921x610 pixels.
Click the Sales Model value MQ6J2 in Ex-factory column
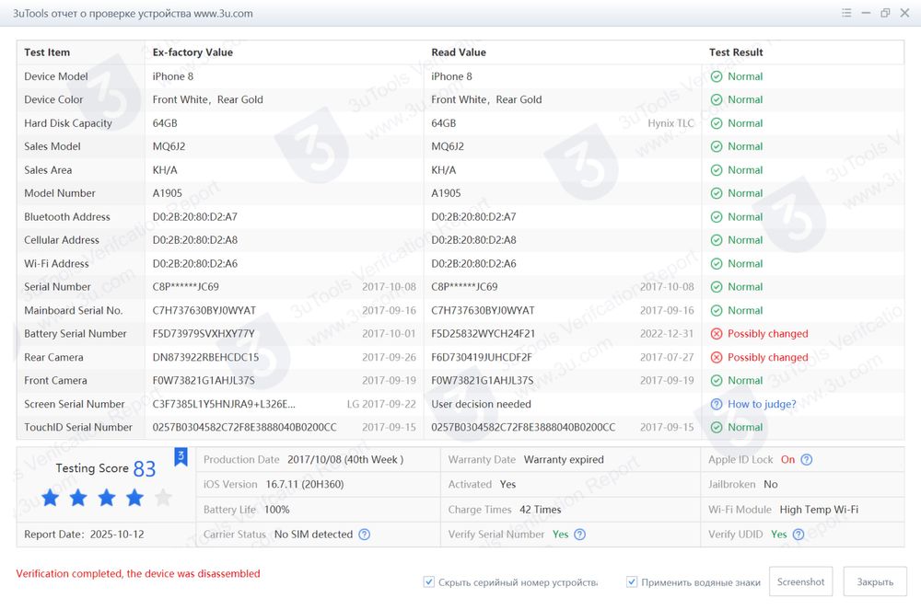(x=169, y=146)
